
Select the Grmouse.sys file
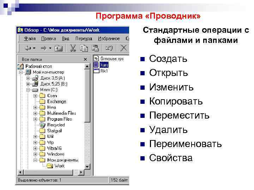112,58
